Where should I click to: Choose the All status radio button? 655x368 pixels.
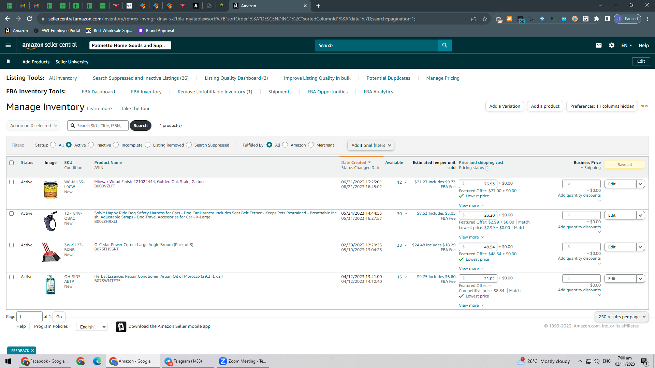(53, 145)
